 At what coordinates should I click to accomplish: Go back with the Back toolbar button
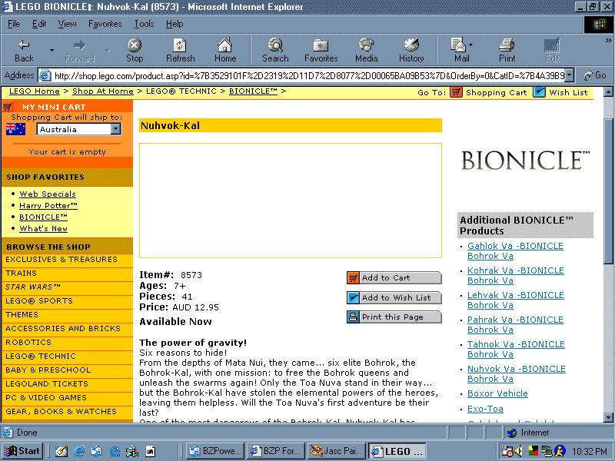[x=24, y=51]
